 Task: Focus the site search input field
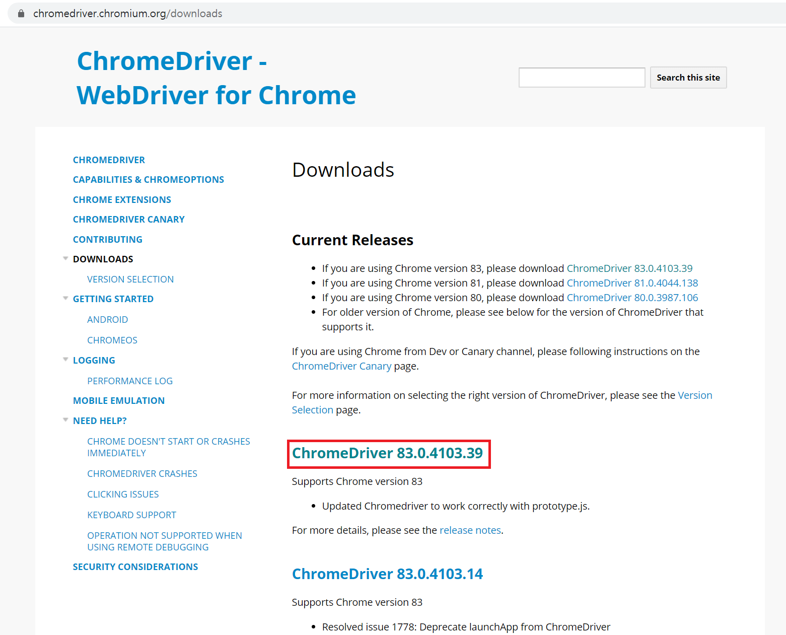(x=582, y=78)
